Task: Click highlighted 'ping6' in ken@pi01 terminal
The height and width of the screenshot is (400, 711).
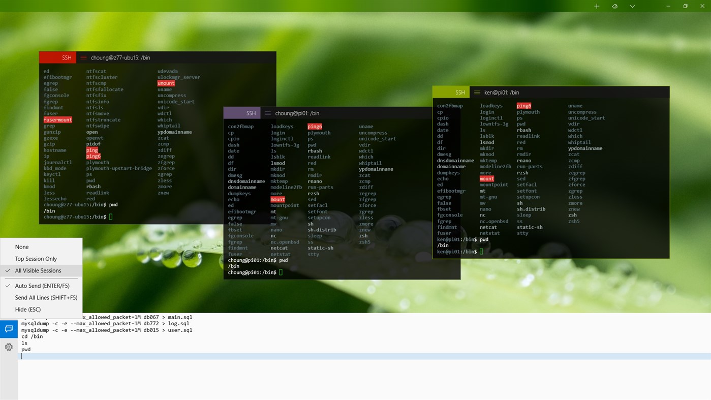Action: click(x=524, y=106)
